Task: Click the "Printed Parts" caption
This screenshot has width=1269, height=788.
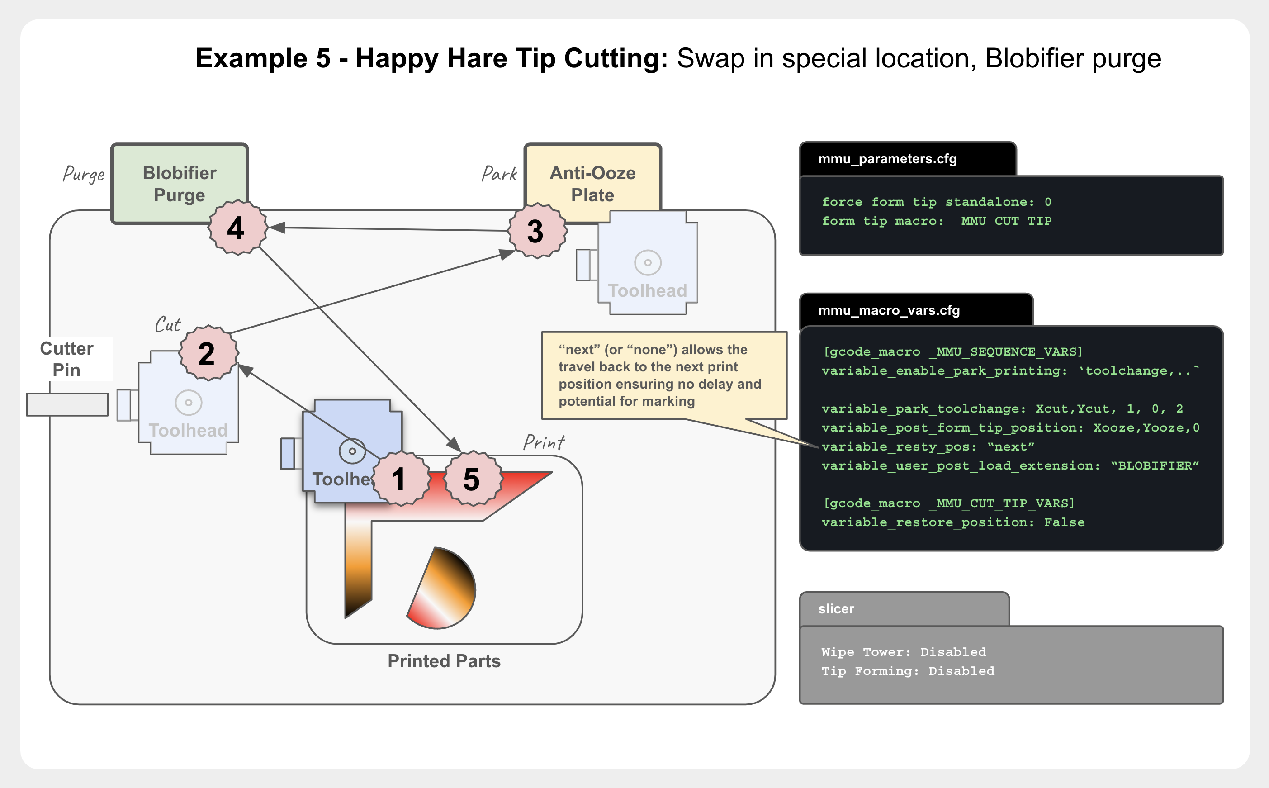Action: click(x=444, y=661)
